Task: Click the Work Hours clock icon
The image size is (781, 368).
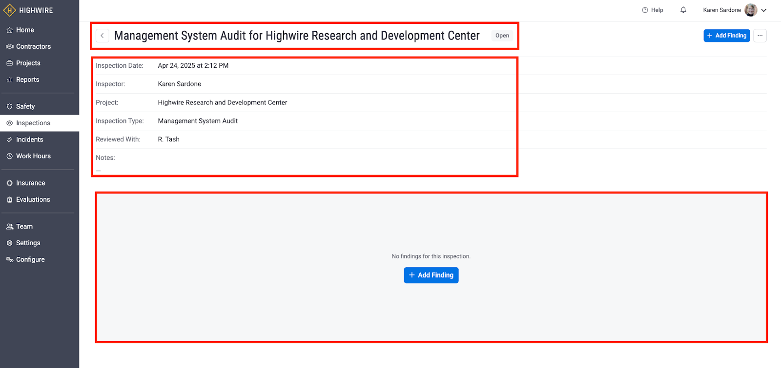Action: pos(9,156)
